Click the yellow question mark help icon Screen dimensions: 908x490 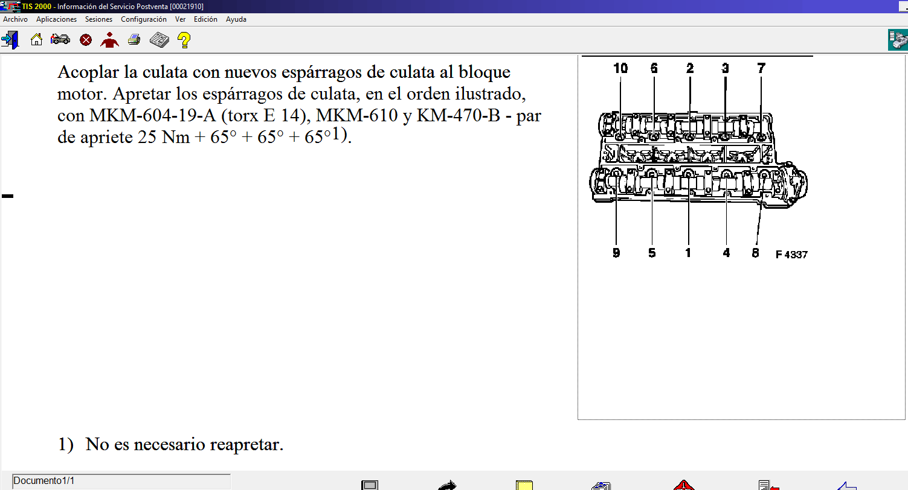pyautogui.click(x=184, y=40)
